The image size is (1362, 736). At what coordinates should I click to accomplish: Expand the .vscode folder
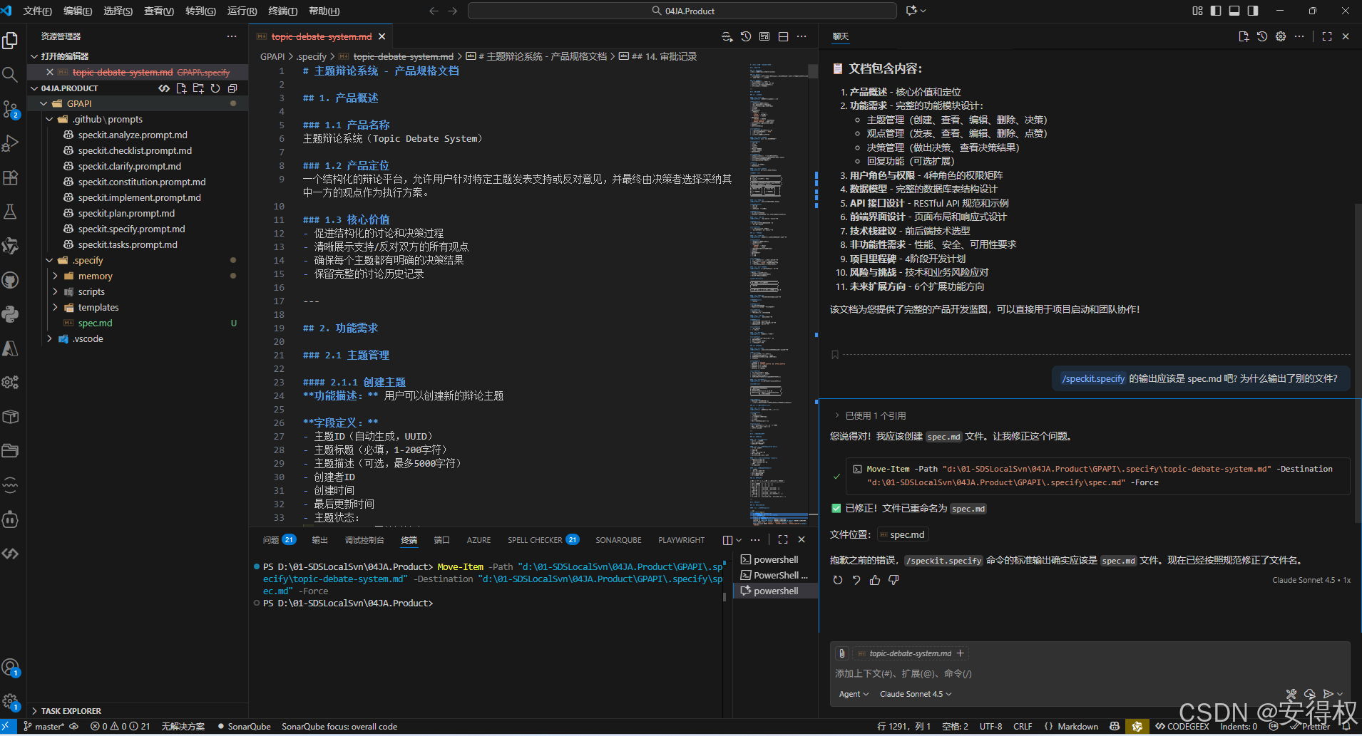click(x=49, y=338)
